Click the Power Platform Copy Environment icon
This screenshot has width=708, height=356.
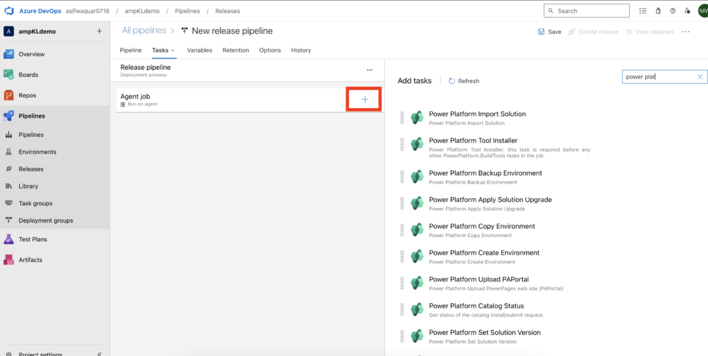click(x=417, y=230)
